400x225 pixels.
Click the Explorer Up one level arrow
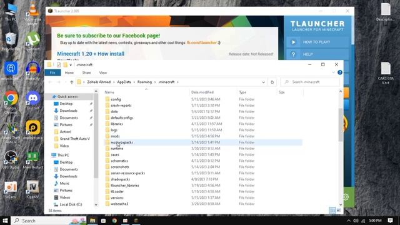[72, 82]
